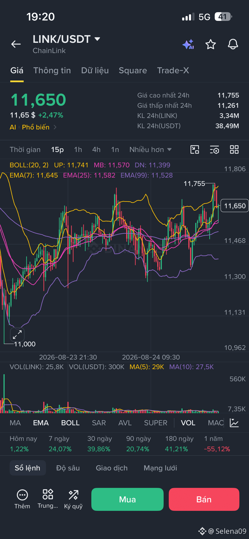
Task: Toggle the MA indicator
Action: point(15,423)
